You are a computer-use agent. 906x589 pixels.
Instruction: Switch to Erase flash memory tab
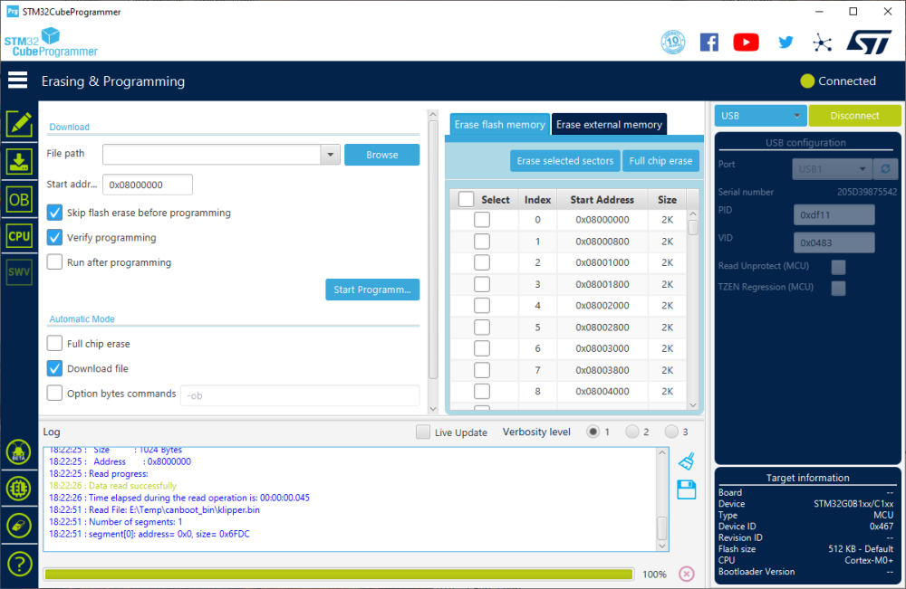(x=499, y=125)
